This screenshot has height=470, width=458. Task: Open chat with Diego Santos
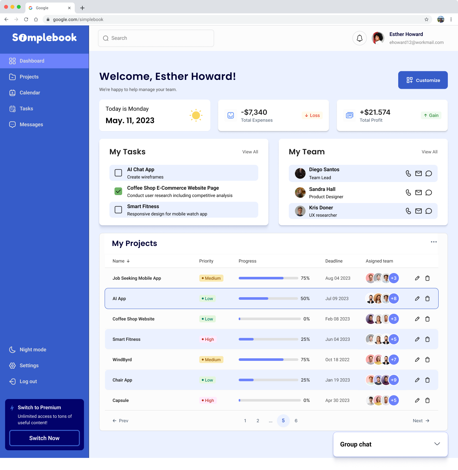(x=429, y=173)
